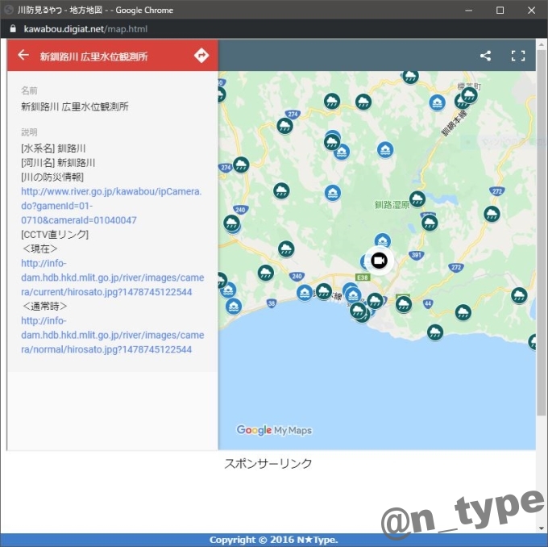This screenshot has height=547, width=548.
Task: Click the page's vertical scrollbar
Action: pos(542,242)
